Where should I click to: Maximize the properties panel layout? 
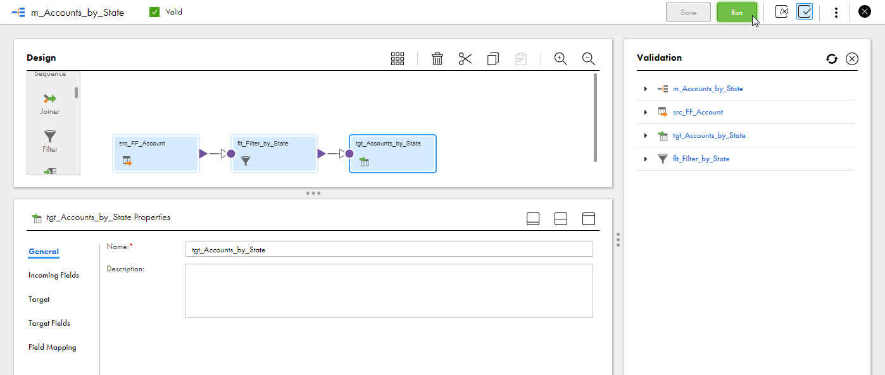[589, 219]
